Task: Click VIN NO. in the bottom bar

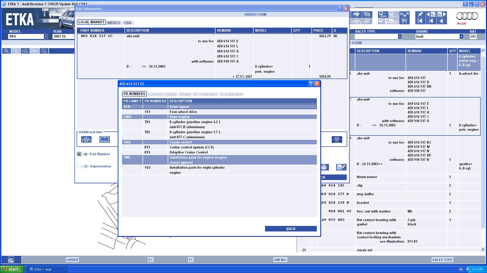Action: click(280, 260)
